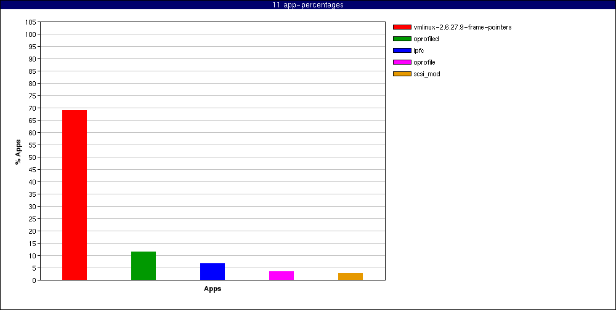Click the 'Apps' horizontal axis label

click(213, 289)
